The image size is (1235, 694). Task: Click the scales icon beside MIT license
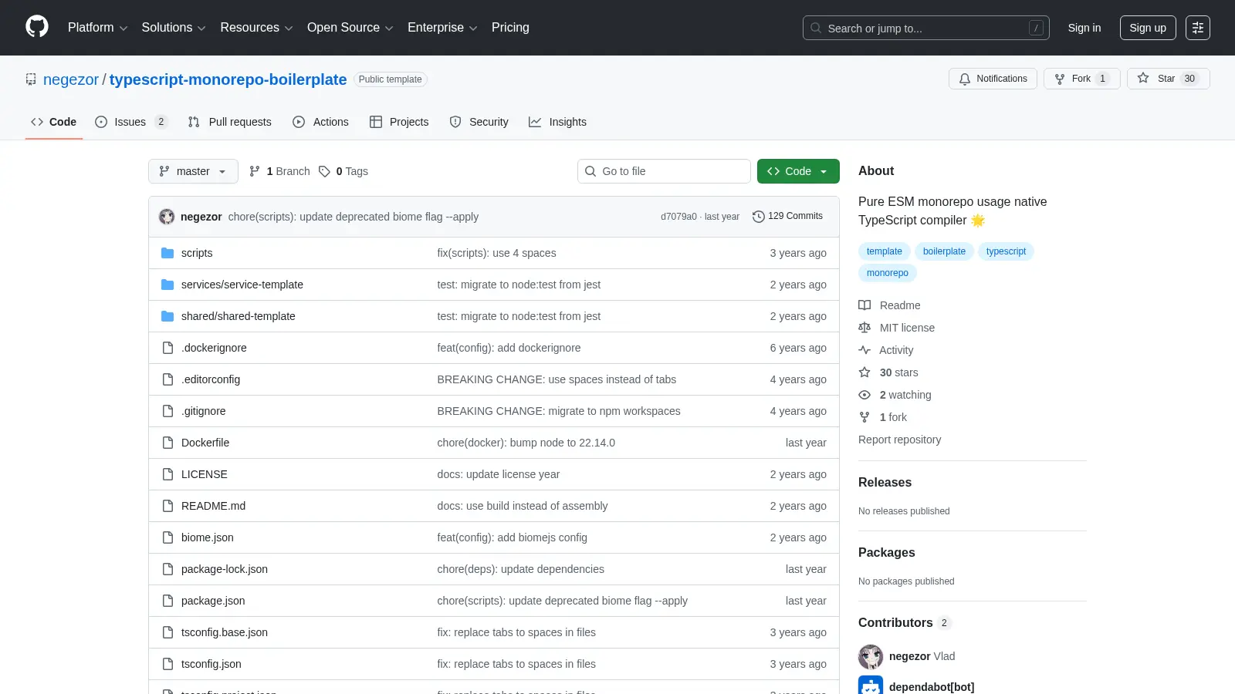(864, 328)
